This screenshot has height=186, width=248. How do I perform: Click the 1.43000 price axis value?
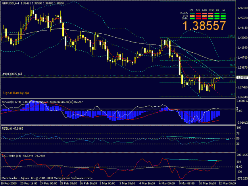point(242,38)
